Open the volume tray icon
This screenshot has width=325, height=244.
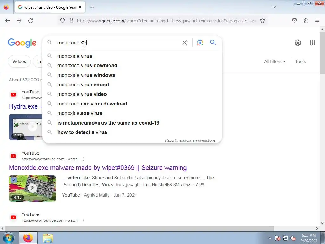293,238
